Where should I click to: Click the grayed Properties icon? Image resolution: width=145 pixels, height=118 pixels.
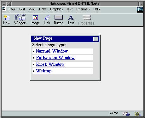[x=87, y=17]
